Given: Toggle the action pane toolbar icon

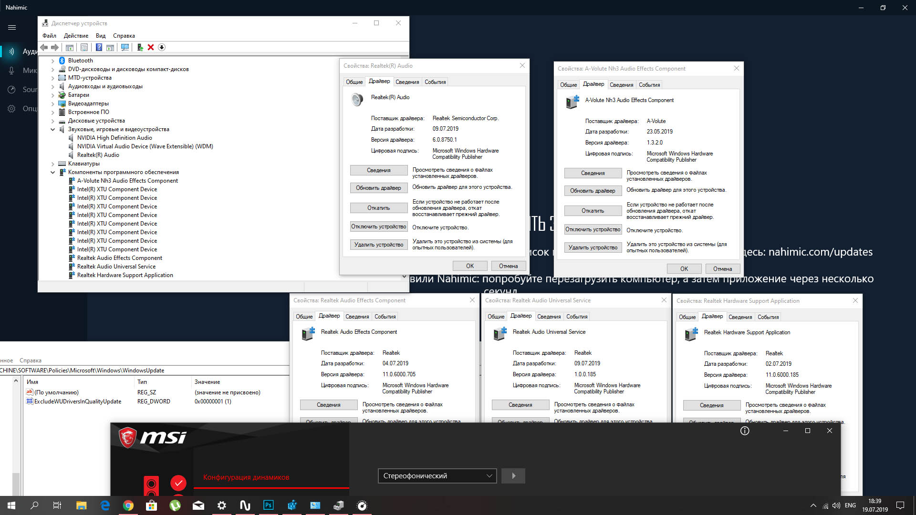Looking at the screenshot, I should tap(110, 47).
